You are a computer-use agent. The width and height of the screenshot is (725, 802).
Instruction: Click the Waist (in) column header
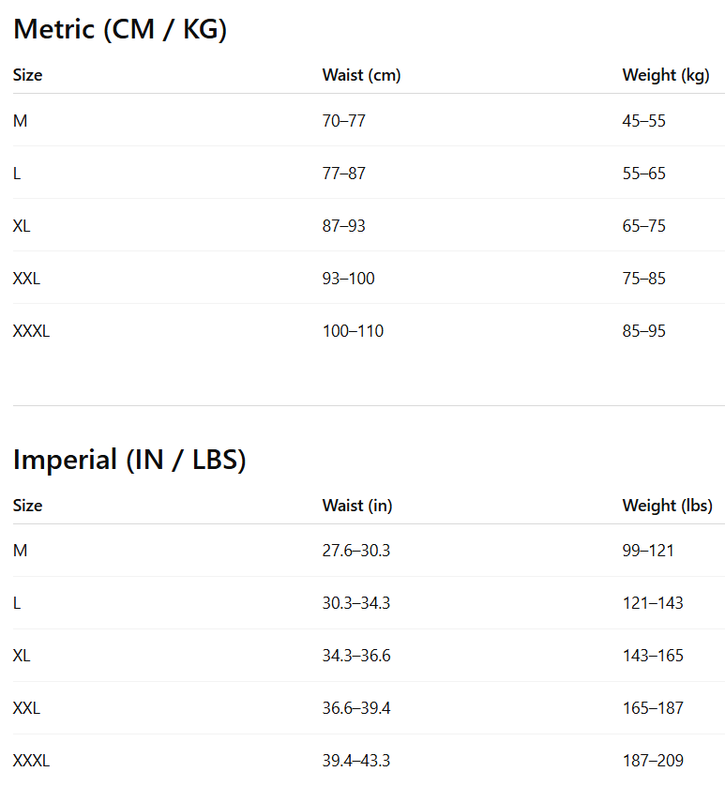(x=357, y=506)
